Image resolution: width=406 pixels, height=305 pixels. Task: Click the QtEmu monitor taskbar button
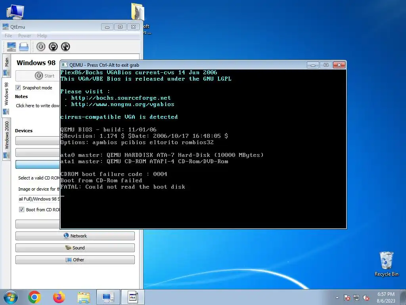[108, 297]
